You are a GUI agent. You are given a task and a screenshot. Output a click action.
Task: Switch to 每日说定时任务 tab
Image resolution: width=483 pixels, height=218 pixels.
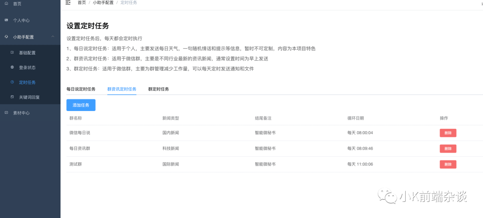click(81, 89)
